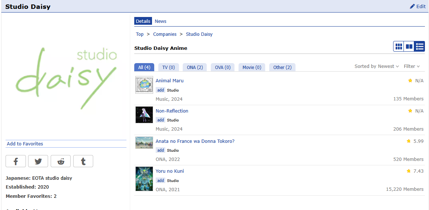Click the ONA, 2022 label
Image resolution: width=429 pixels, height=210 pixels.
[168, 159]
